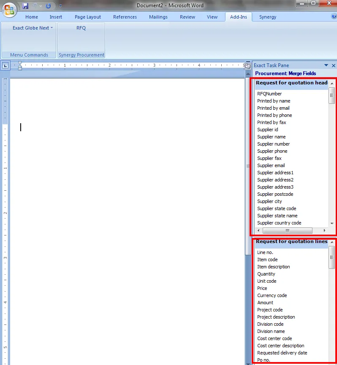Close the Exact Task Pane
Viewport: 337px width, 365px height.
click(x=333, y=65)
